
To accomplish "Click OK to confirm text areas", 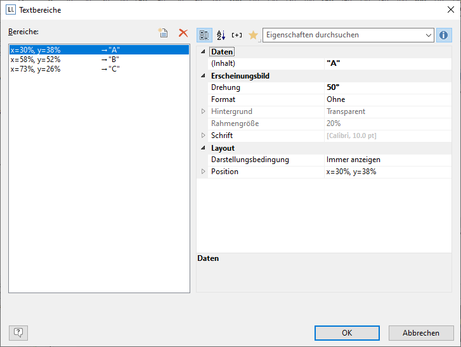I will (347, 333).
